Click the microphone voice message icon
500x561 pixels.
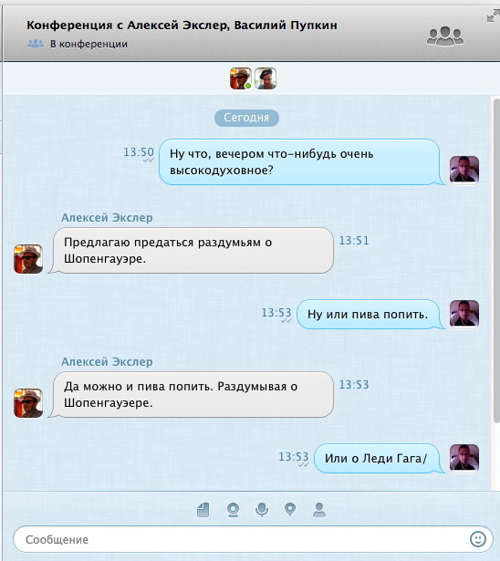[262, 510]
